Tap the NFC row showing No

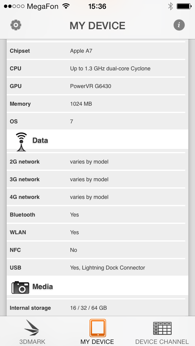click(x=96, y=250)
